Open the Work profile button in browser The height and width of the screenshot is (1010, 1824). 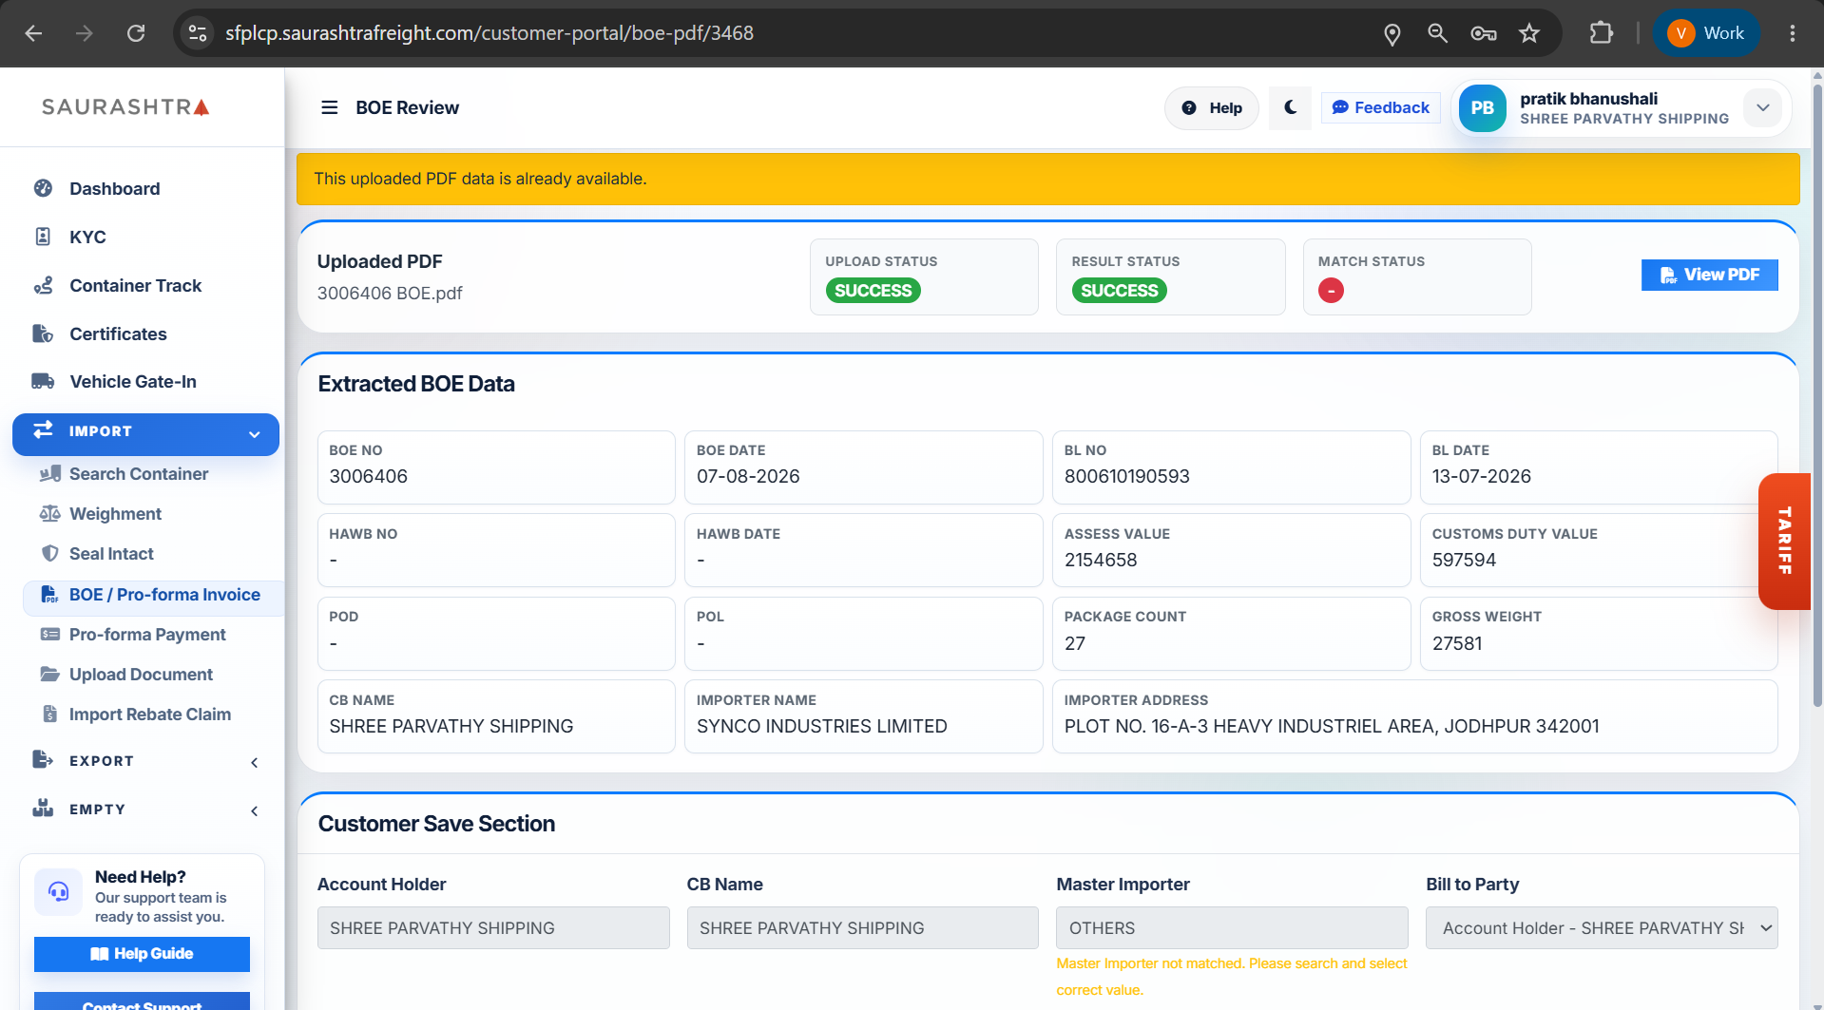coord(1705,33)
